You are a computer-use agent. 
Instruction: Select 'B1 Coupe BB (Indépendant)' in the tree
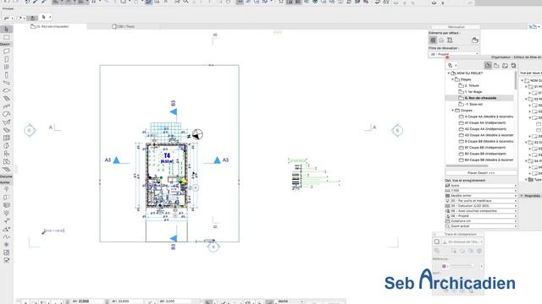pyautogui.click(x=485, y=148)
